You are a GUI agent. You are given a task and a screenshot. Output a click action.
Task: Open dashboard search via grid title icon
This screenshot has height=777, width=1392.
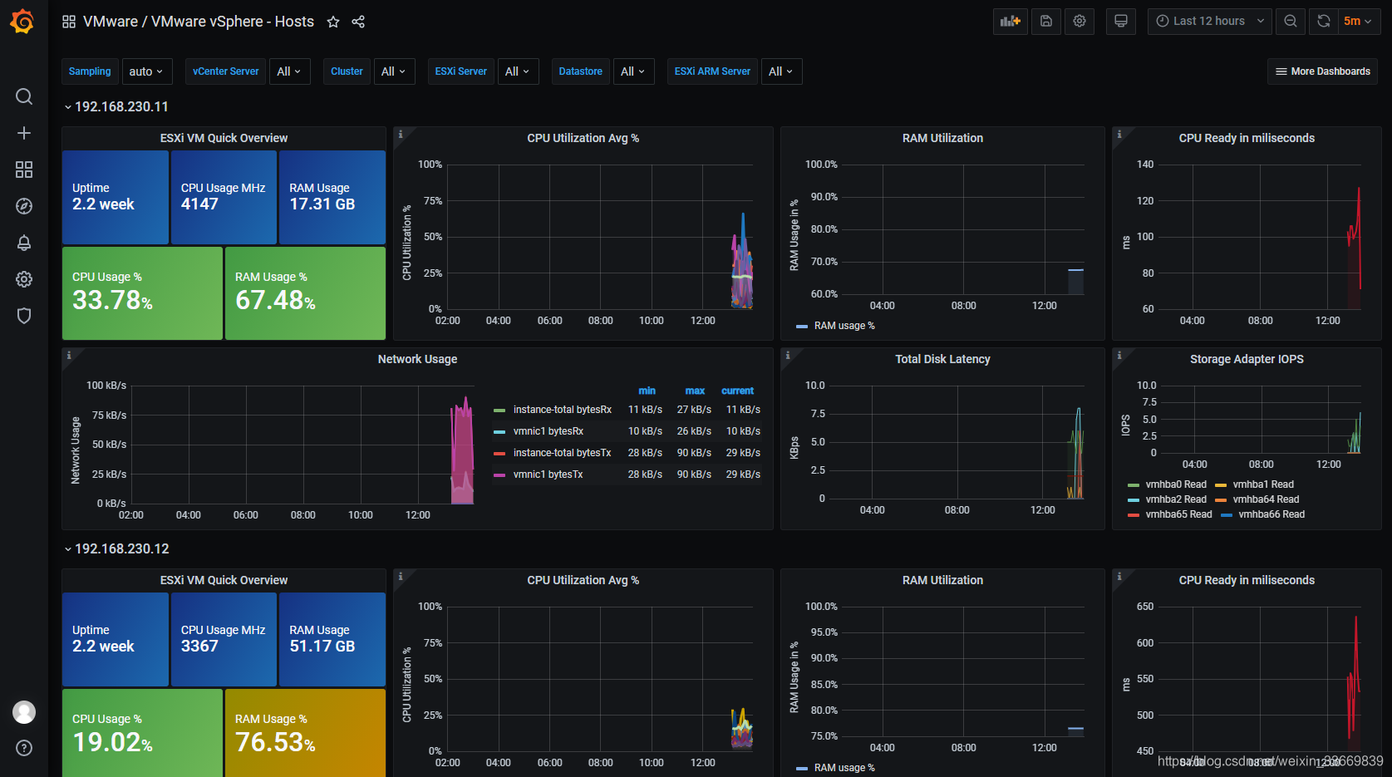click(x=69, y=22)
